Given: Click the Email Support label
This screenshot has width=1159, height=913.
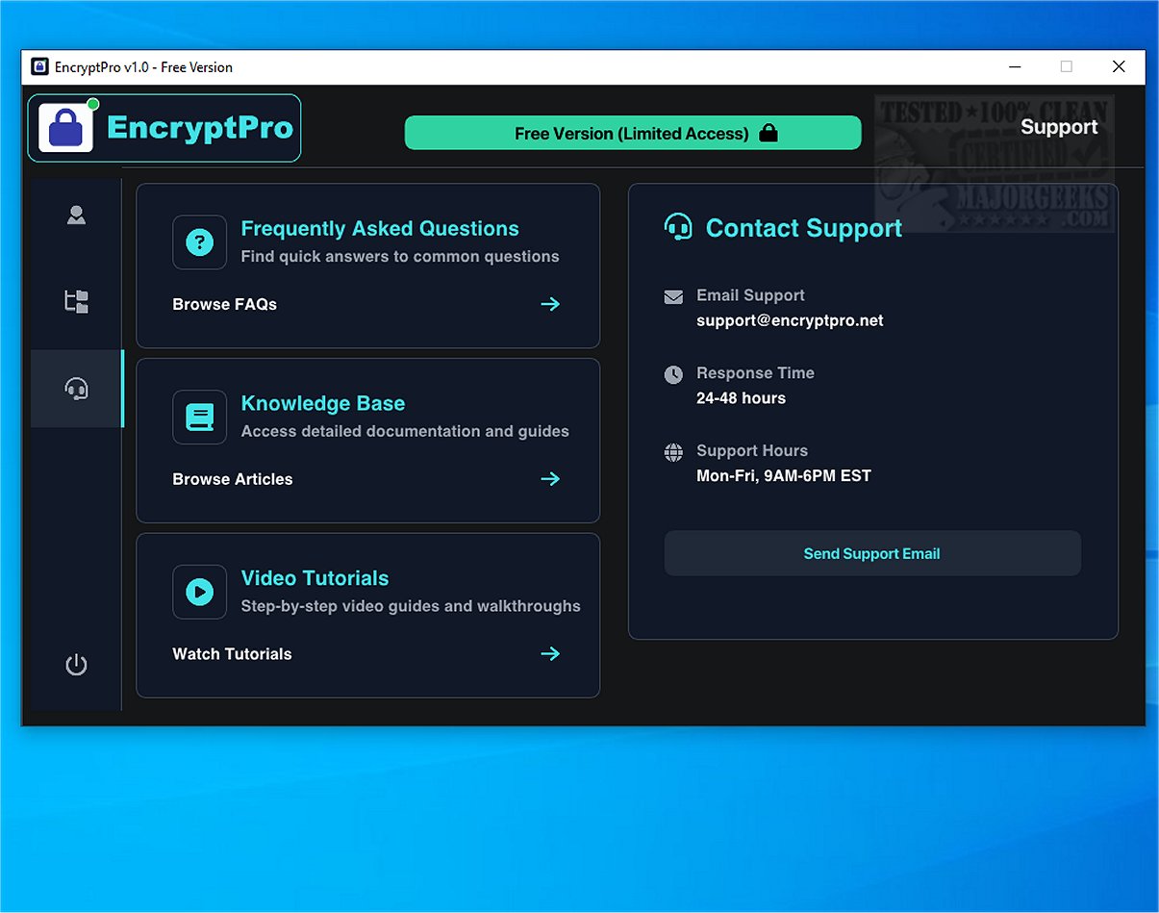Looking at the screenshot, I should 750,295.
